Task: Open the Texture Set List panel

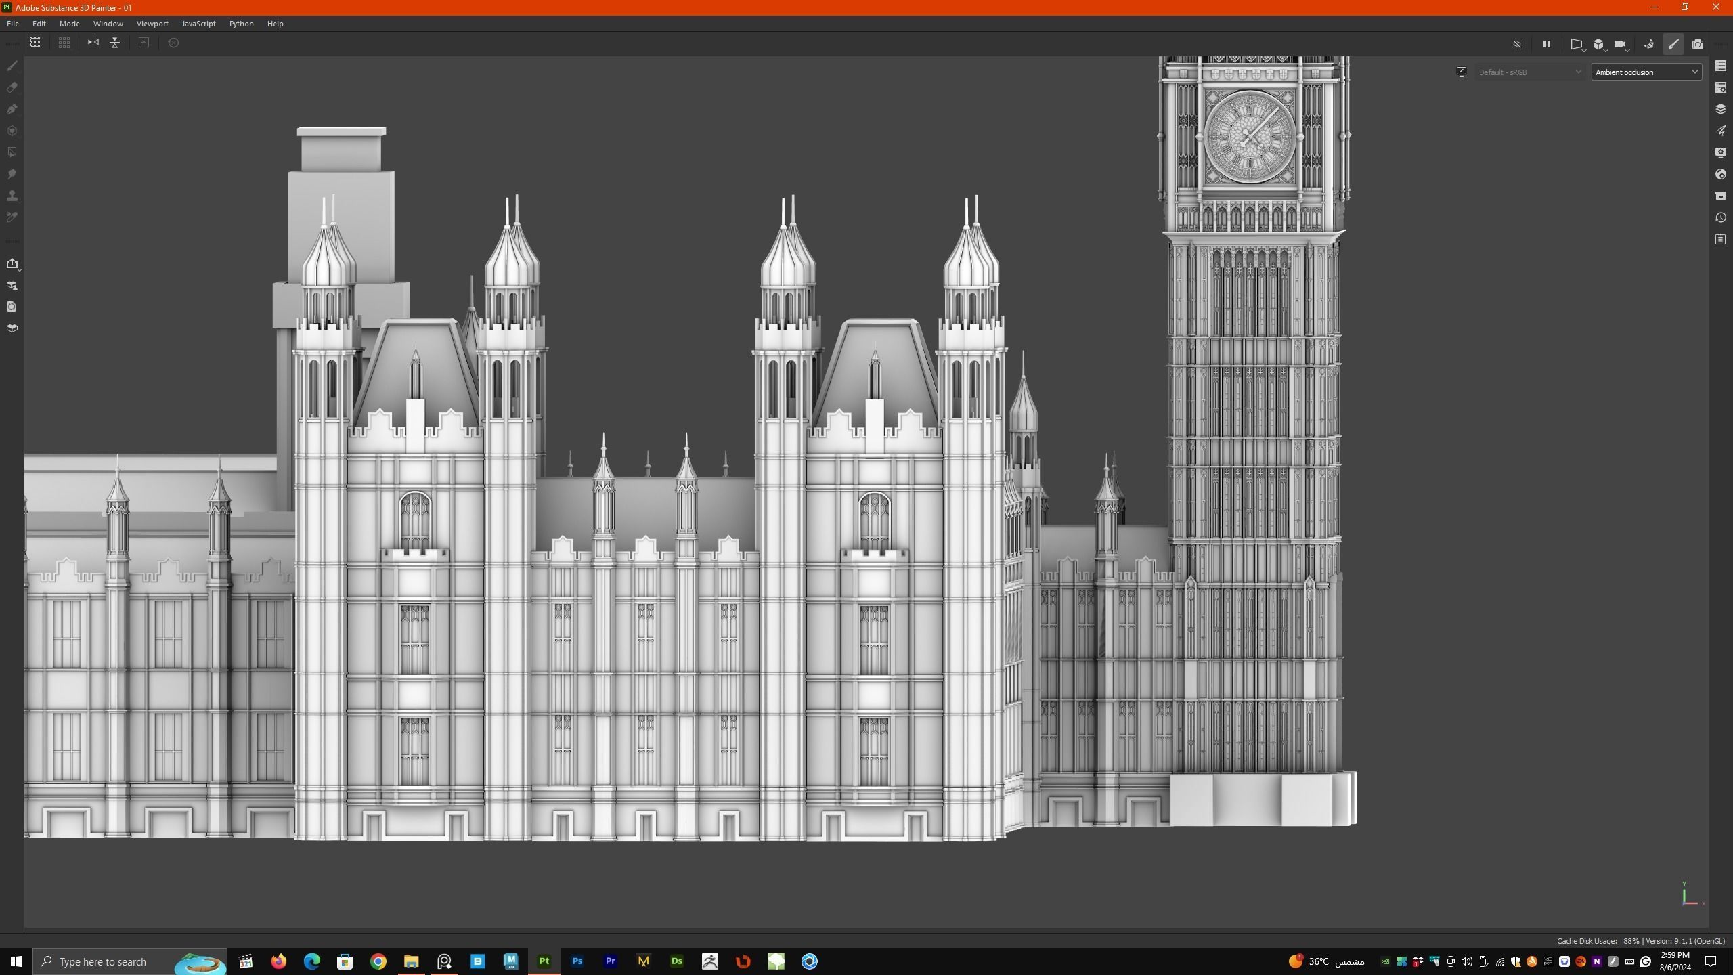Action: point(1720,66)
